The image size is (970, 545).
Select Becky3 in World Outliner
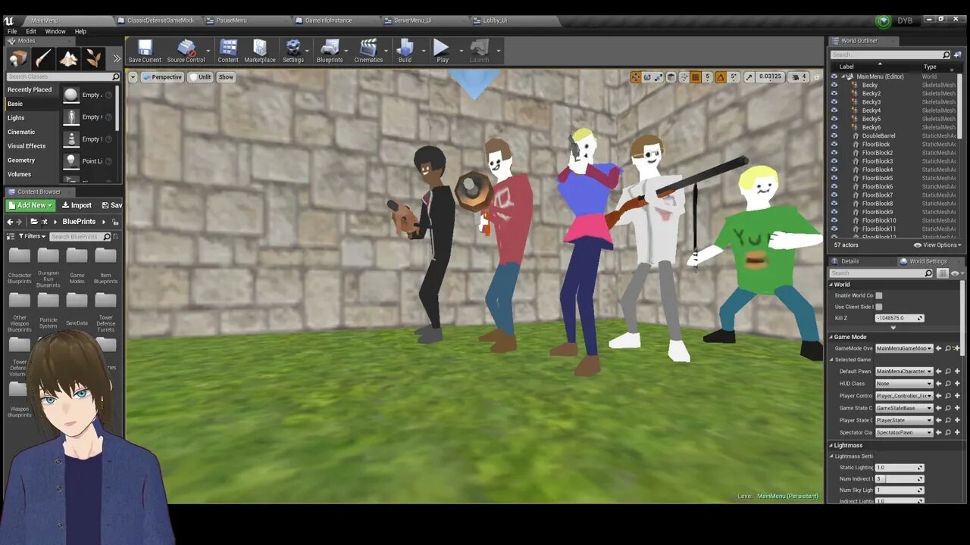click(x=871, y=101)
